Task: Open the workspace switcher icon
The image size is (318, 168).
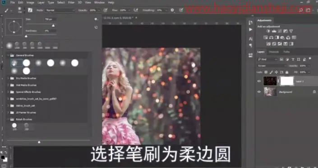Action: [x=308, y=10]
